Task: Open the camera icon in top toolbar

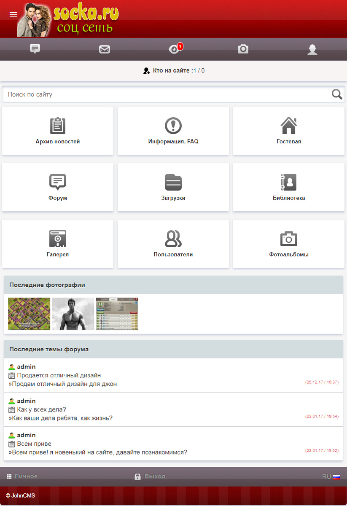Action: pos(243,49)
